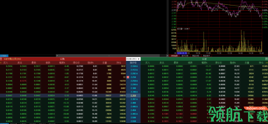Click the put volume 15263
Image resolution: width=268 pixels, height=124 pixels.
(251, 92)
